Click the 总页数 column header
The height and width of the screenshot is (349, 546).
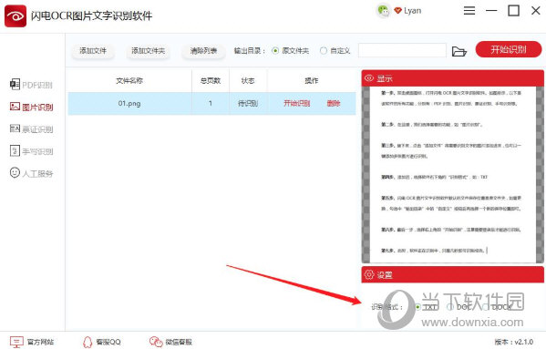211,81
